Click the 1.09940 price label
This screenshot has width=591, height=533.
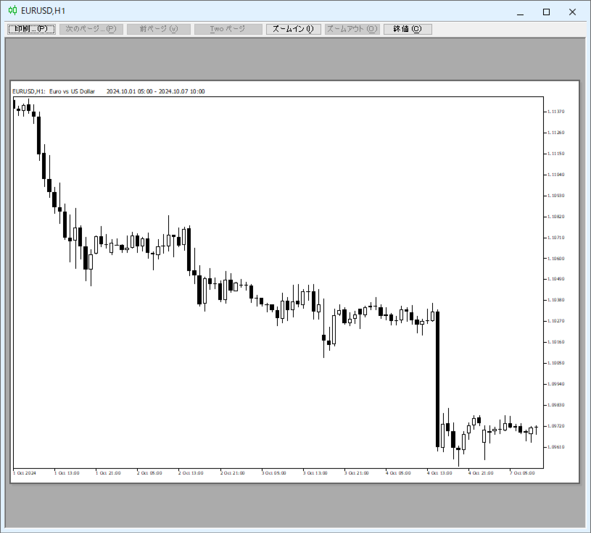[556, 384]
